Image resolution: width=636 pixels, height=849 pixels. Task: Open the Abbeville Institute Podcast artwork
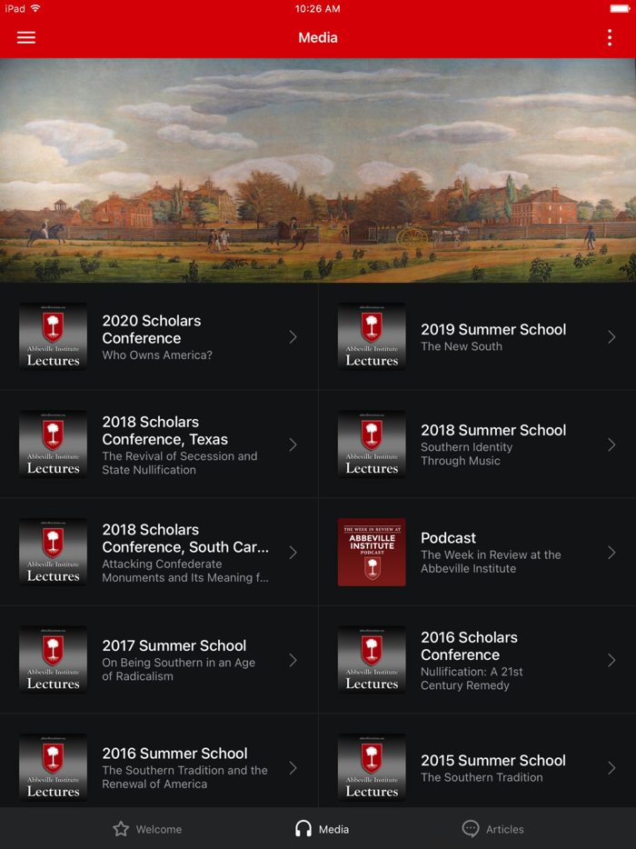point(372,552)
